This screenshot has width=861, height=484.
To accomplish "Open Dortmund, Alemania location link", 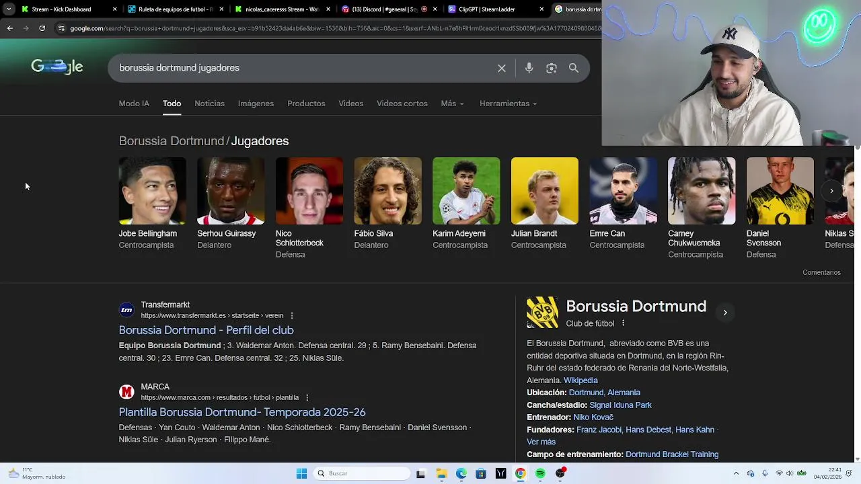I will click(x=604, y=393).
